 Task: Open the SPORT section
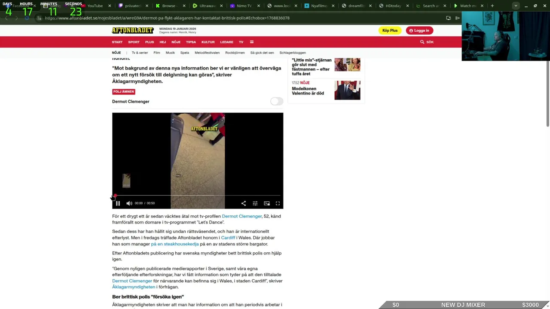point(134,42)
